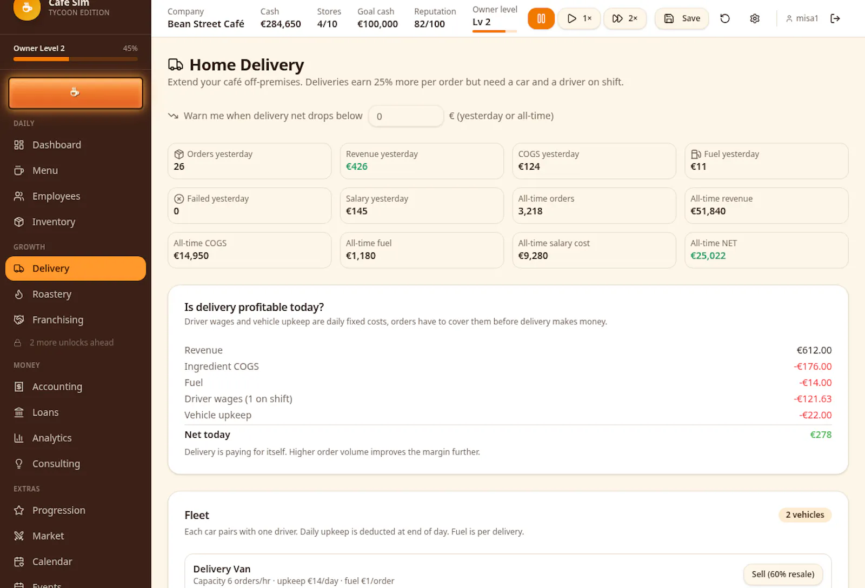Open Analytics section
Screen dimensions: 865x588
pos(76,438)
